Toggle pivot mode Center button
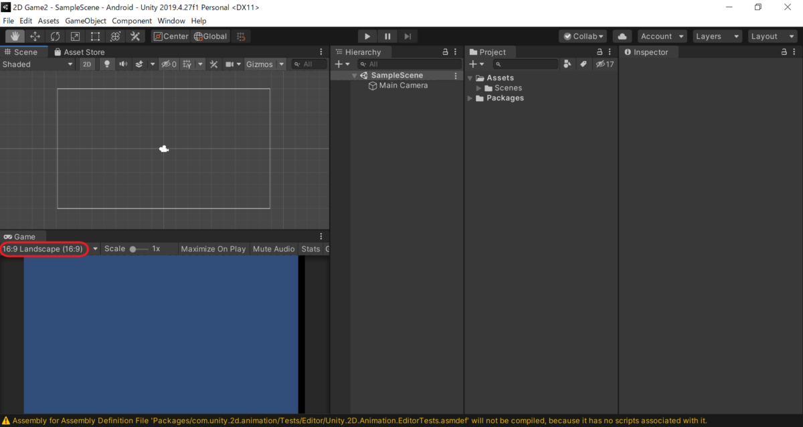The image size is (803, 427). point(171,36)
